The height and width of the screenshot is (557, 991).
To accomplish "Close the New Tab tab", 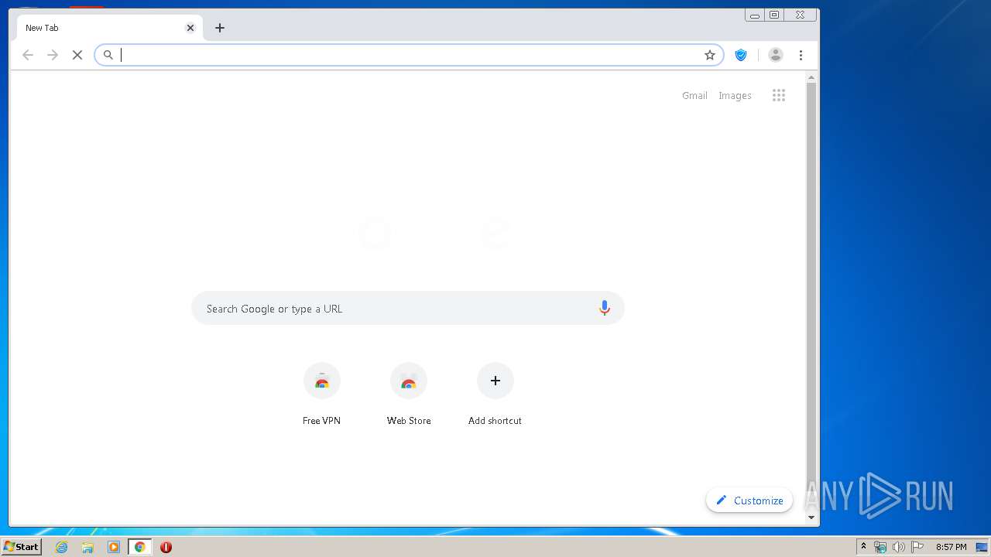I will point(190,28).
